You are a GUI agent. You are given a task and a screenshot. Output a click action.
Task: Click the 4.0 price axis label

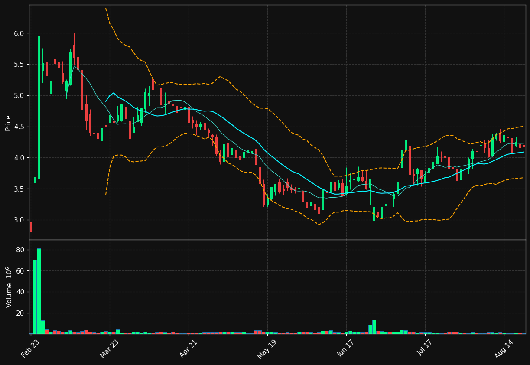[x=20, y=158]
